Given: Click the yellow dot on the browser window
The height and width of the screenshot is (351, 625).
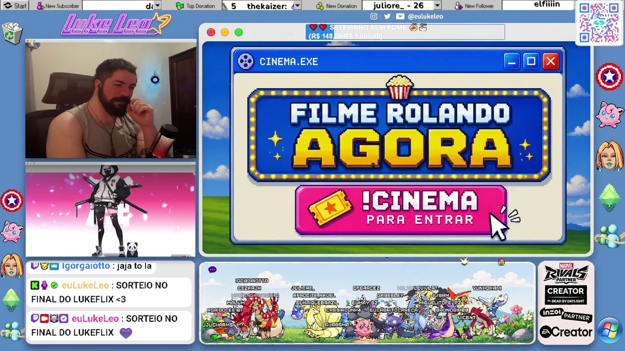Looking at the screenshot, I should 225,32.
